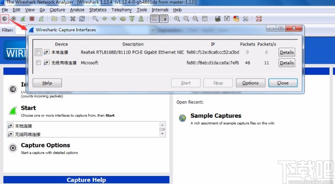
Task: Open Sample Captures link
Action: [x=216, y=116]
